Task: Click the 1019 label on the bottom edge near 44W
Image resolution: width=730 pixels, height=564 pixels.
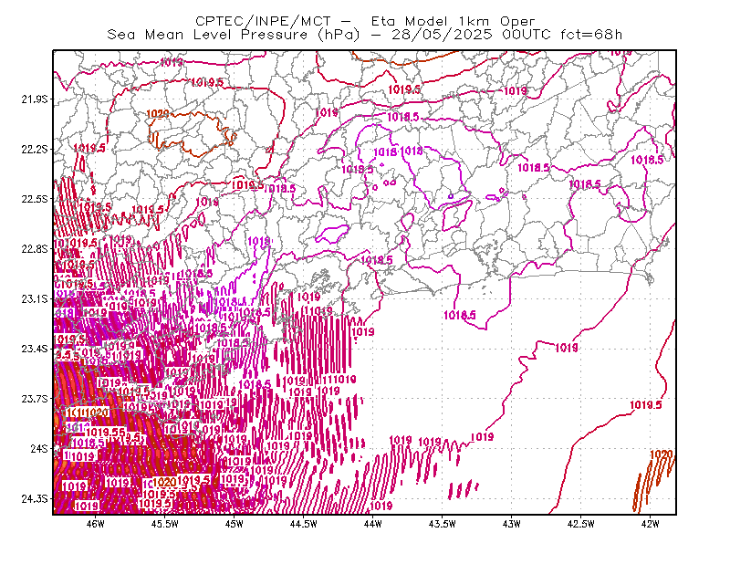Action: coord(381,506)
